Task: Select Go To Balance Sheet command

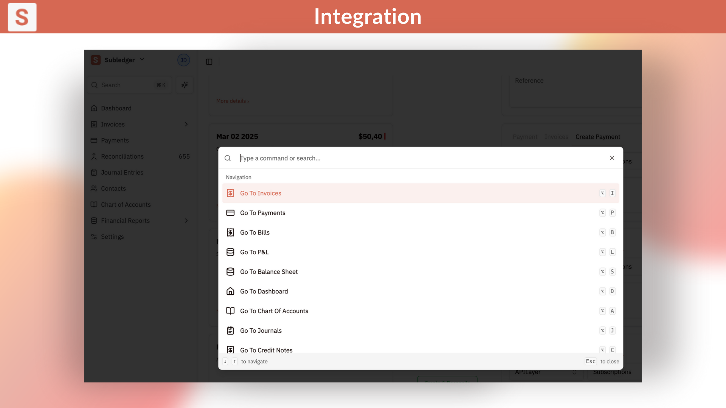Action: (269, 272)
